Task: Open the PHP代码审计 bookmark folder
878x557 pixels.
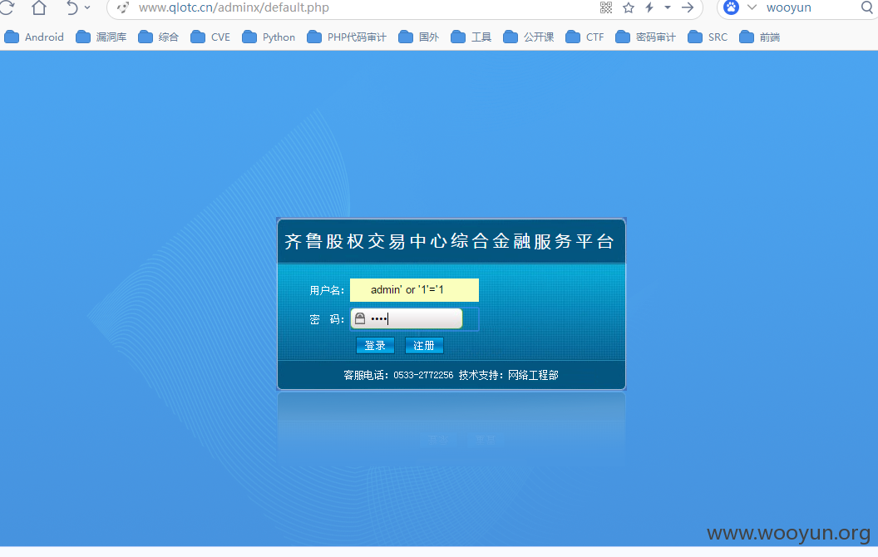Action: point(348,37)
